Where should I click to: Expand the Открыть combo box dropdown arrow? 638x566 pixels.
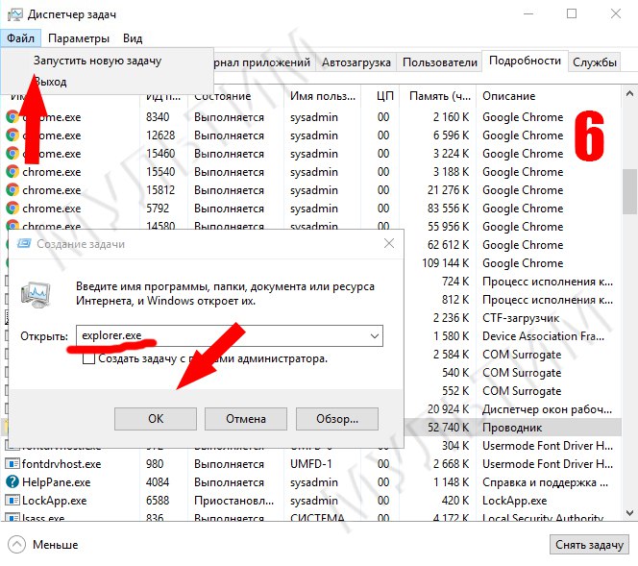tap(375, 336)
